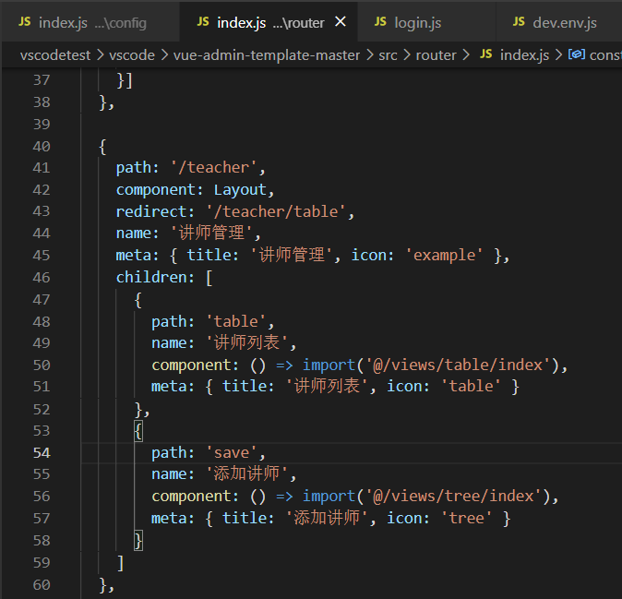Click the import keyword on line 56
The width and height of the screenshot is (622, 599).
329,497
